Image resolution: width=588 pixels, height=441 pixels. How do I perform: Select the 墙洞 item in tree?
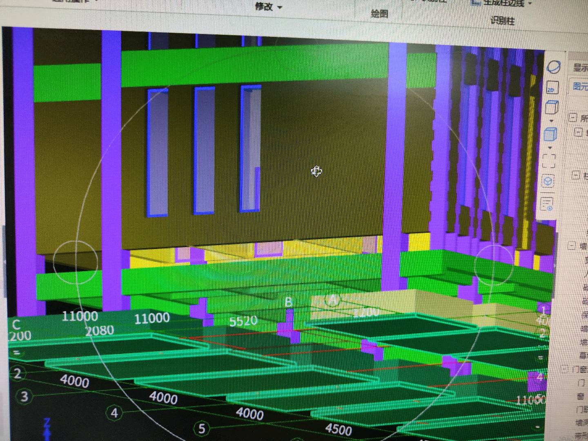click(x=581, y=423)
